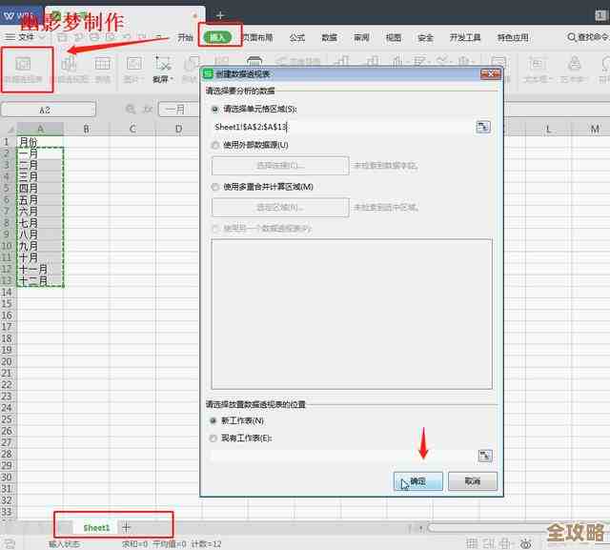Image resolution: width=610 pixels, height=550 pixels.
Task: Open the 开发工具 Developer Tools tab
Action: pos(465,37)
